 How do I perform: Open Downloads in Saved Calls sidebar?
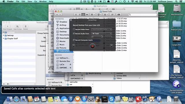64,38
